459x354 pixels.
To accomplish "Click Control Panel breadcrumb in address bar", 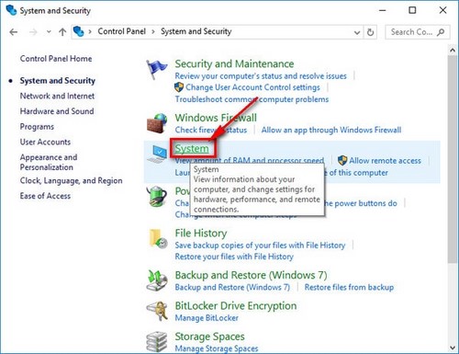I will [122, 31].
